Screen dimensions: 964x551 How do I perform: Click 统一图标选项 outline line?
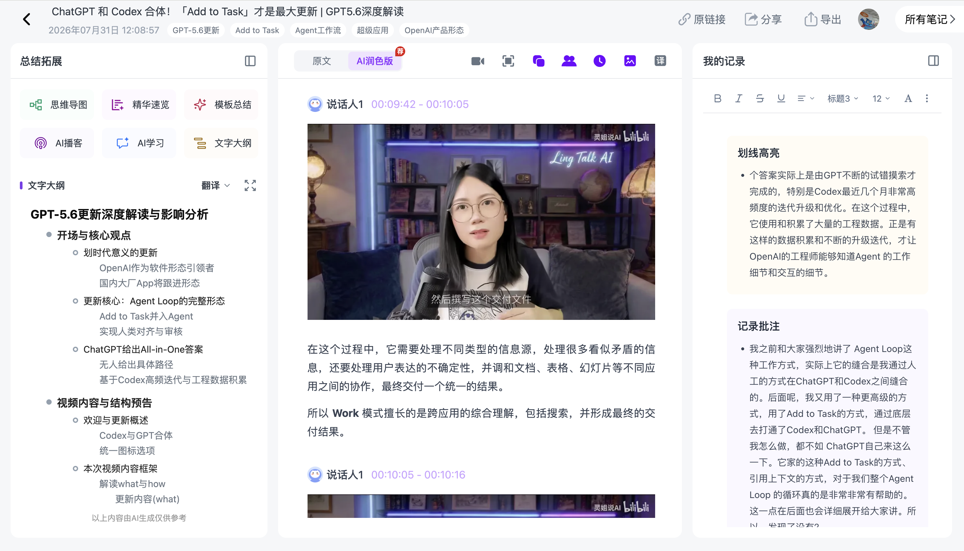(127, 450)
